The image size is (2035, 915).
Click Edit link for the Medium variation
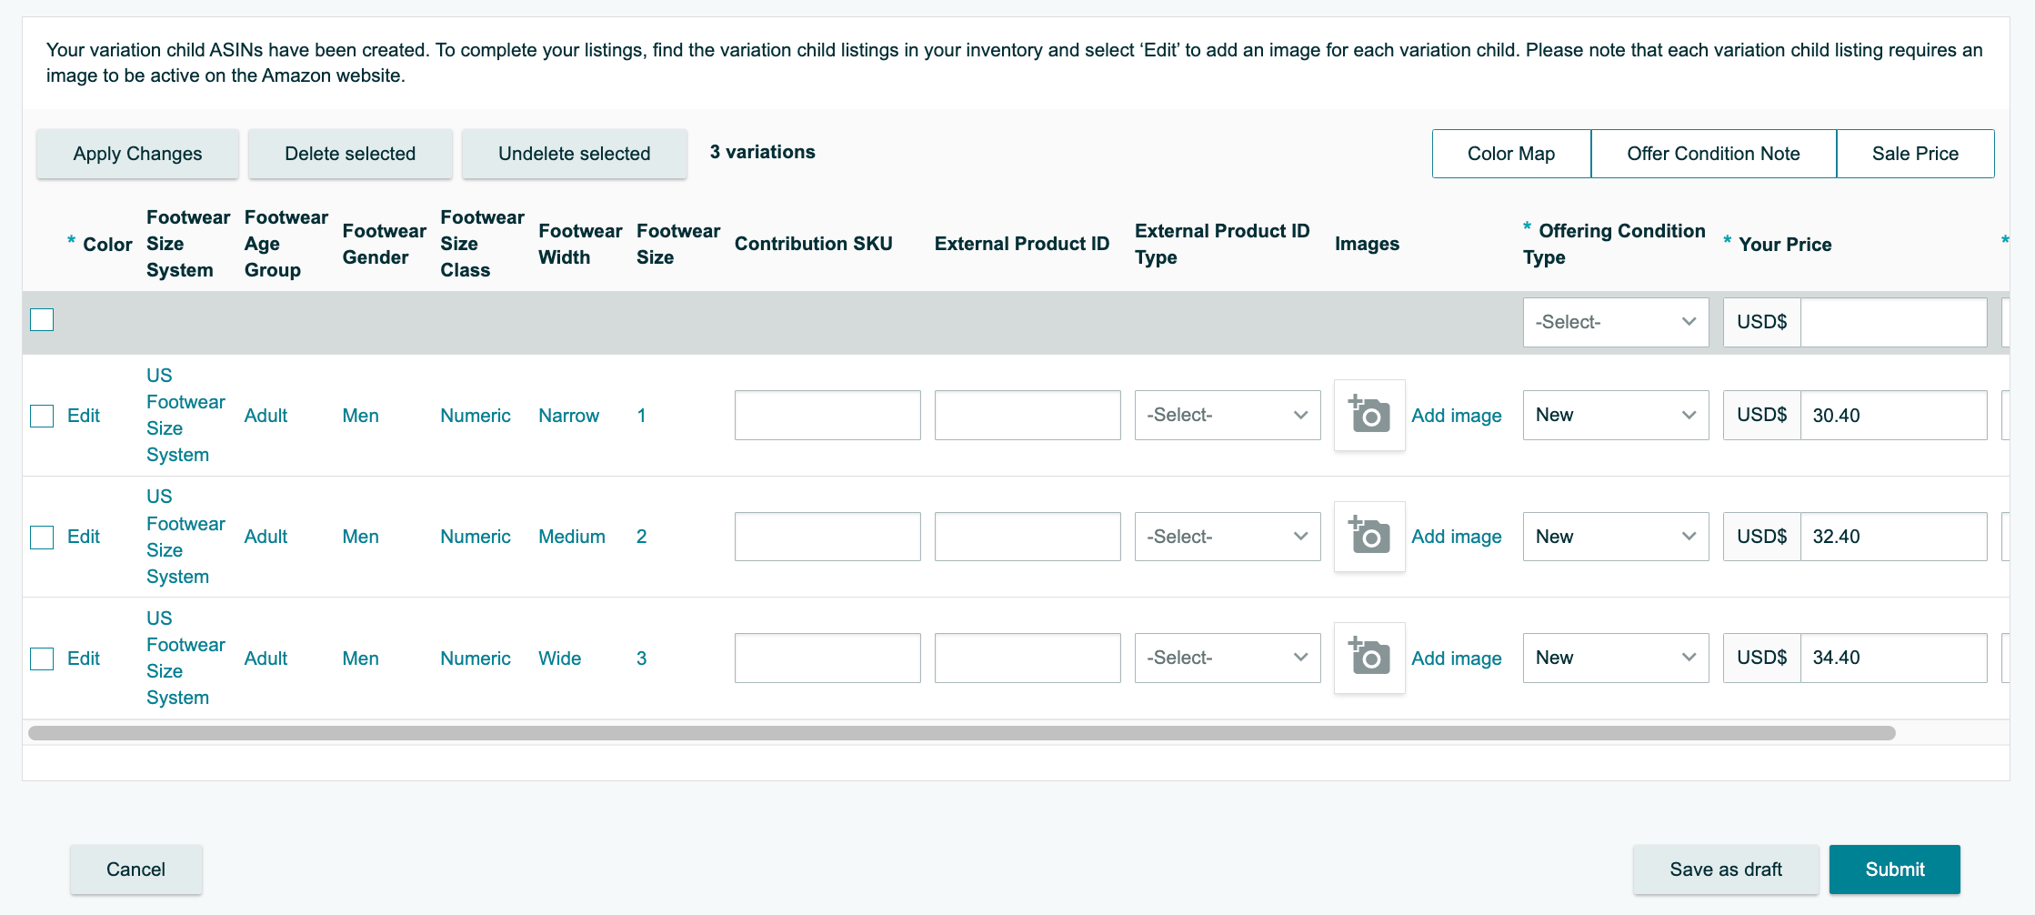84,537
